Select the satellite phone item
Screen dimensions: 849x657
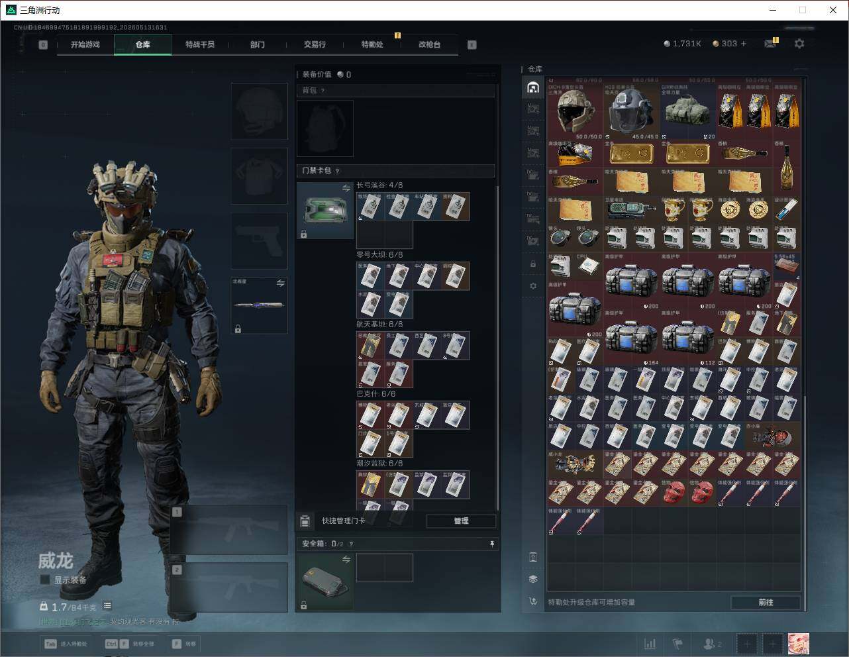click(x=631, y=209)
